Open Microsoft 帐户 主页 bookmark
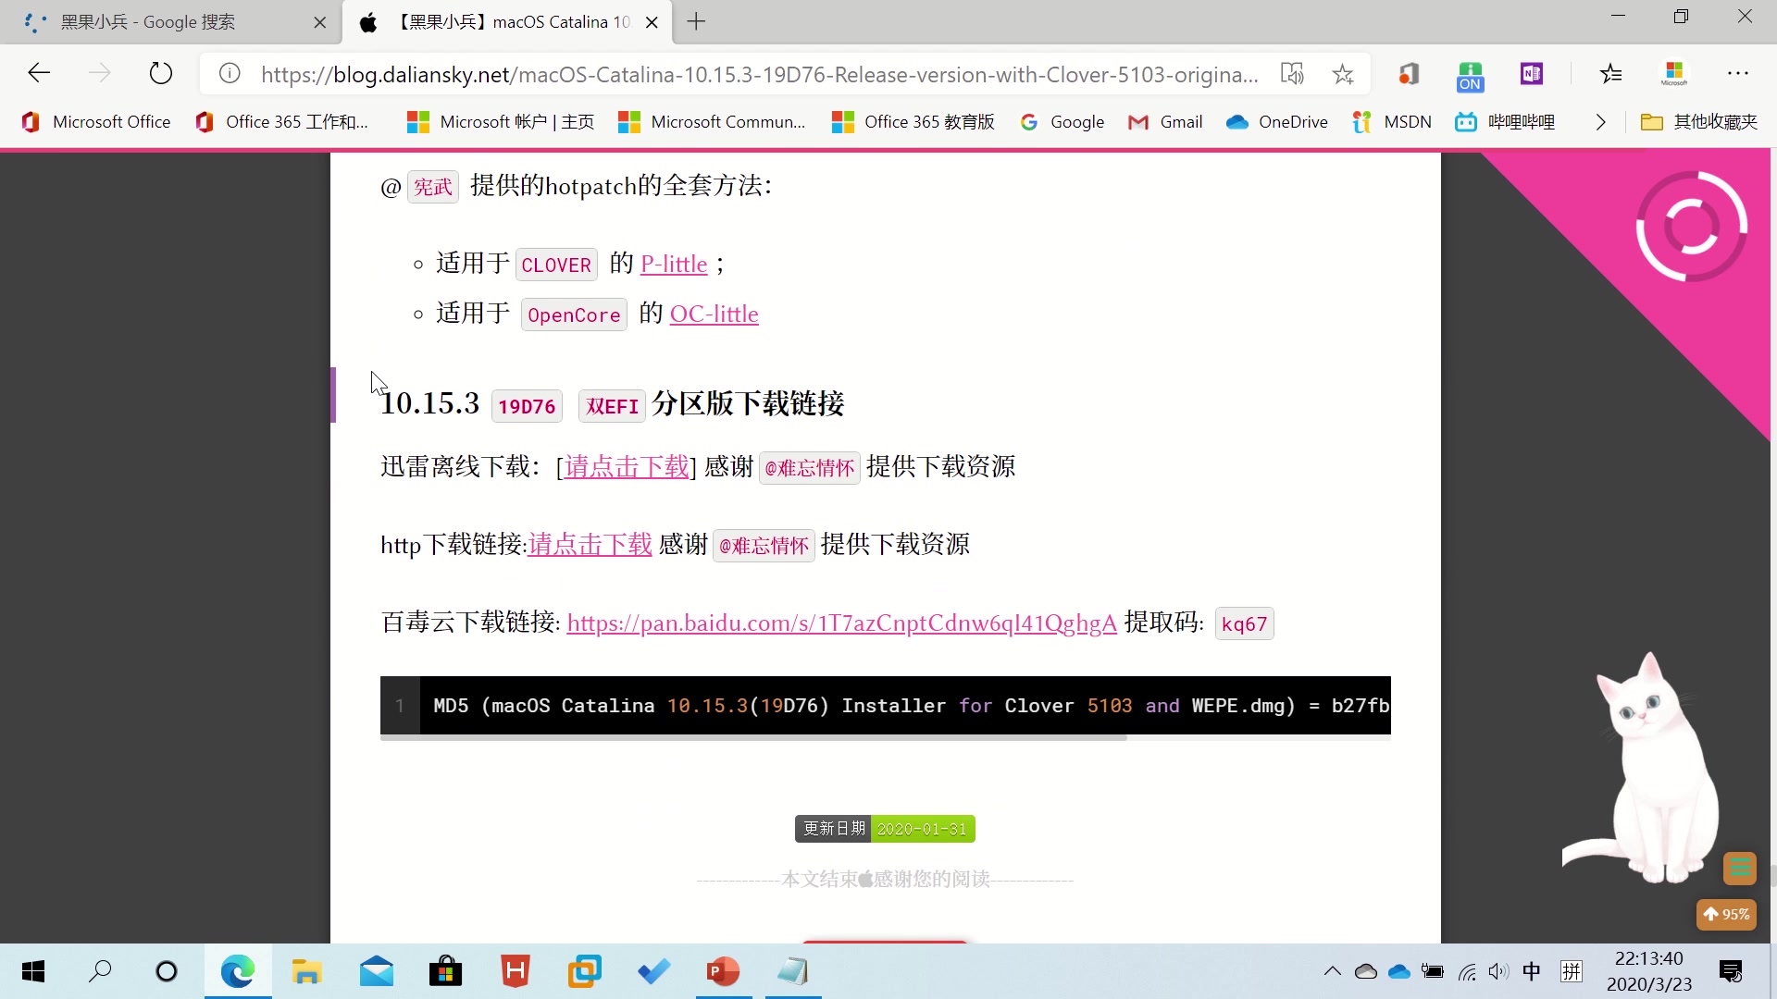 click(501, 122)
